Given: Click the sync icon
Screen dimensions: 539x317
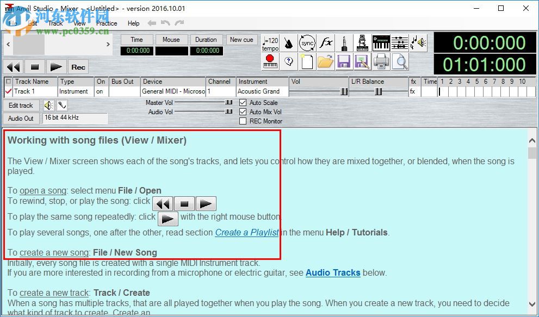Looking at the screenshot, I should [307, 43].
